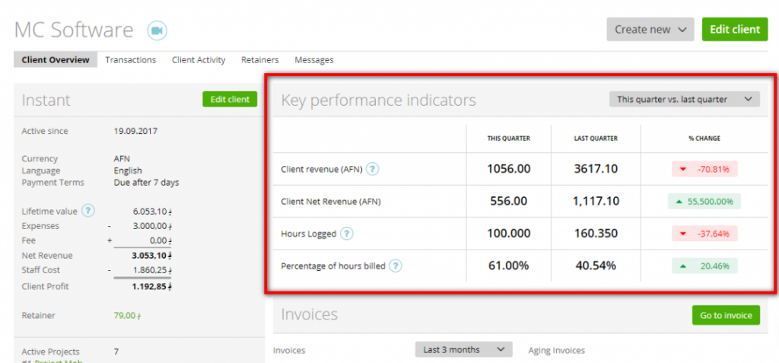This screenshot has height=363, width=779.
Task: Click last quarter net revenue 1,117.10
Action: pos(596,202)
